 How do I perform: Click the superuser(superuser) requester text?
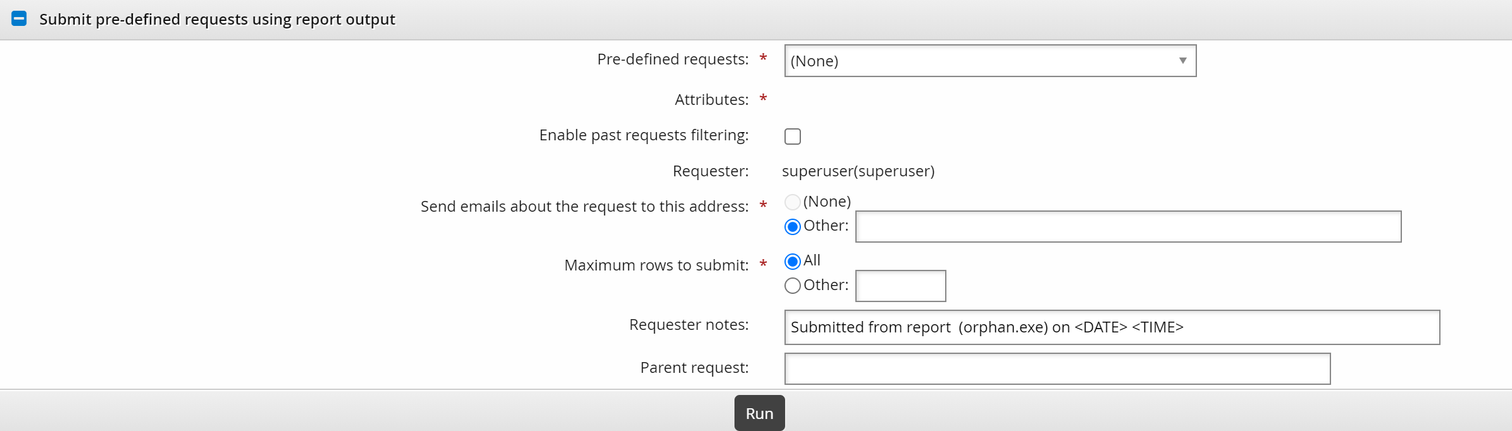(858, 171)
